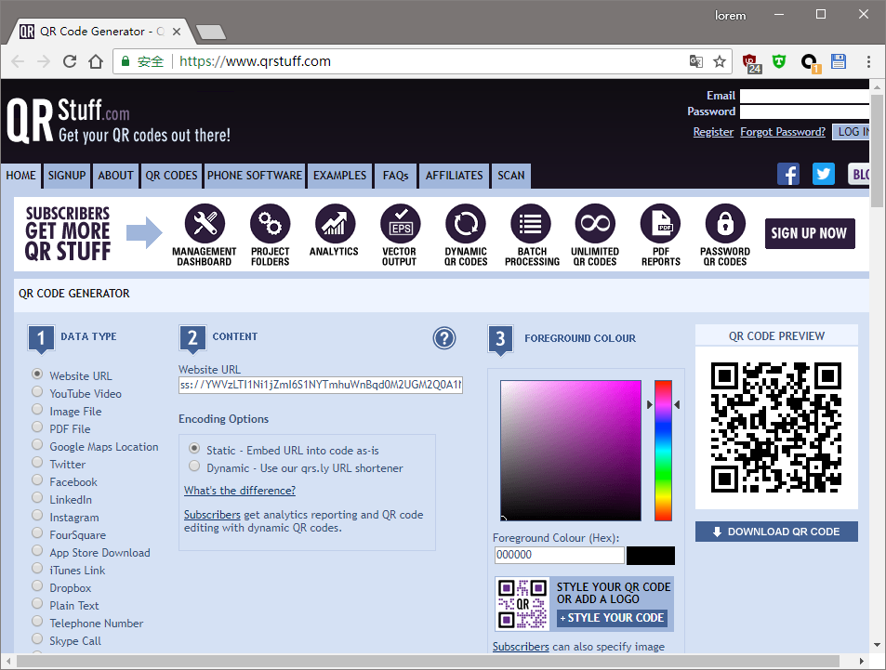Viewport: 886px width, 670px height.
Task: Open the SCAN navigation tab
Action: (510, 176)
